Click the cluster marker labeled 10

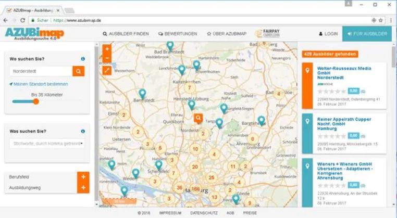click(x=195, y=149)
